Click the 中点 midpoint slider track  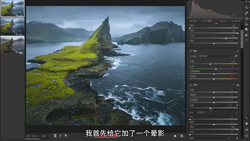tap(214, 119)
